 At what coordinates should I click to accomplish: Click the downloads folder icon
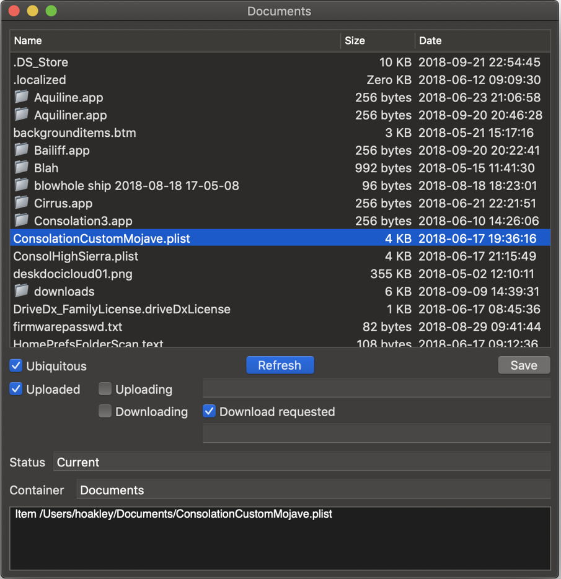[22, 291]
